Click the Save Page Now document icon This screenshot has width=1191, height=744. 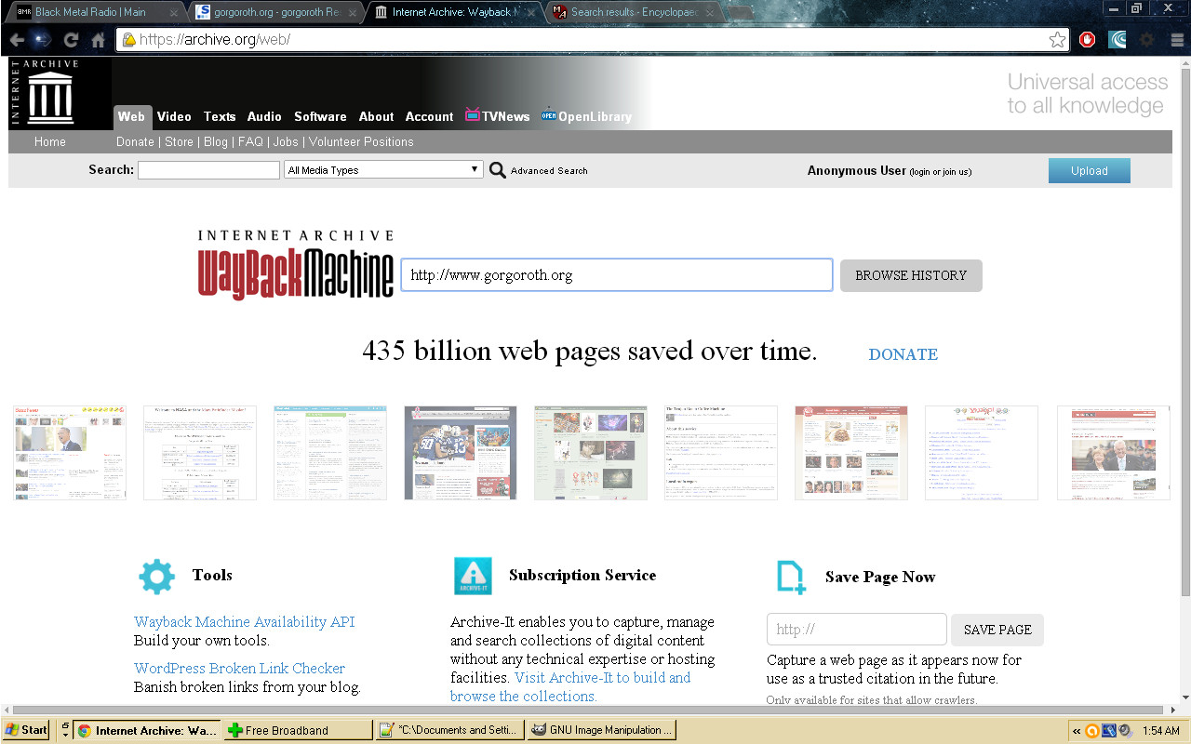[791, 577]
